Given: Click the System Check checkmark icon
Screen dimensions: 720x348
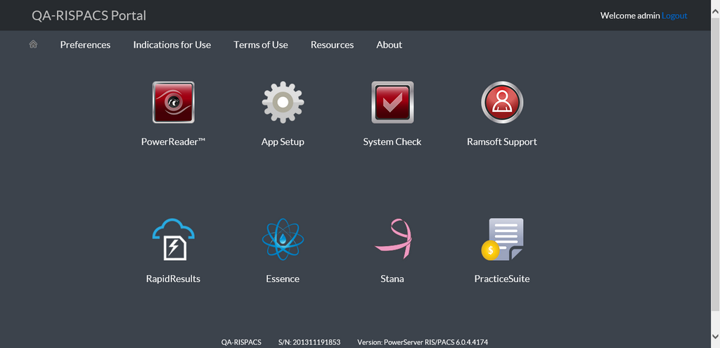Looking at the screenshot, I should [392, 103].
